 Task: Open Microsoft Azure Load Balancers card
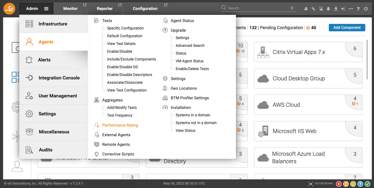point(308,158)
